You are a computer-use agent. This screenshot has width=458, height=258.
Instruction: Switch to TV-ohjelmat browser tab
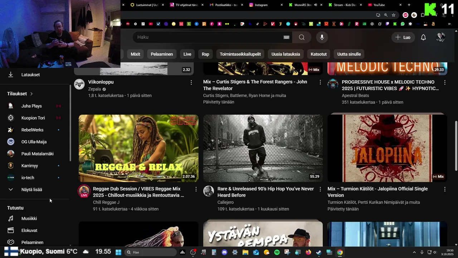[x=186, y=5]
